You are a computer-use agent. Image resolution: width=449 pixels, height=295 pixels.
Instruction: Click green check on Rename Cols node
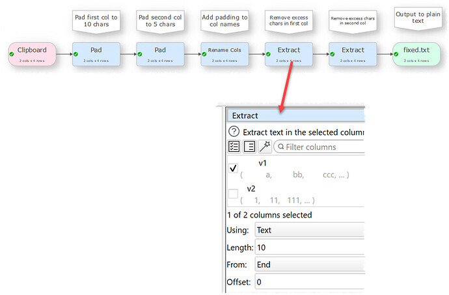click(x=204, y=54)
